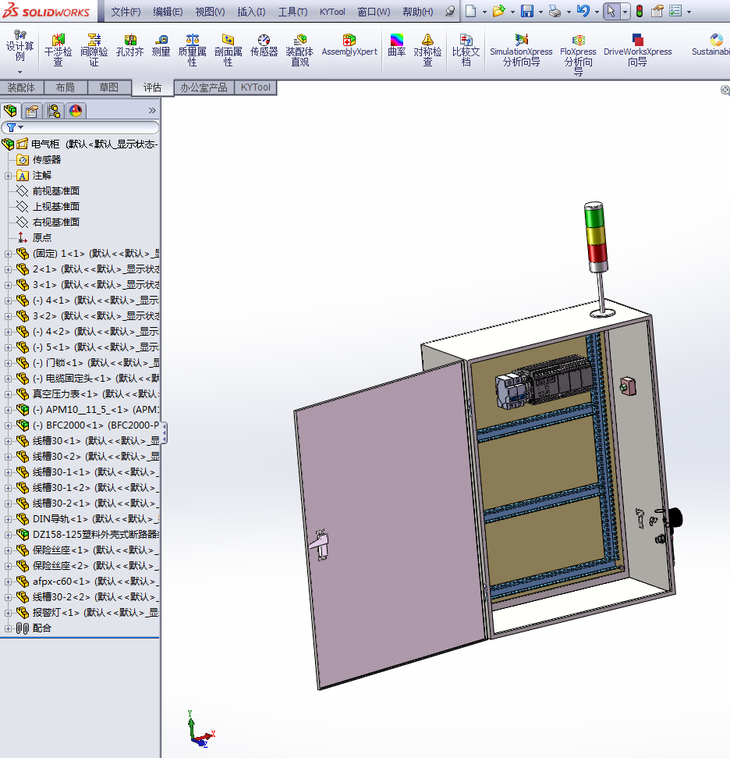Rebuild the model with the traffic light icon

coord(640,11)
